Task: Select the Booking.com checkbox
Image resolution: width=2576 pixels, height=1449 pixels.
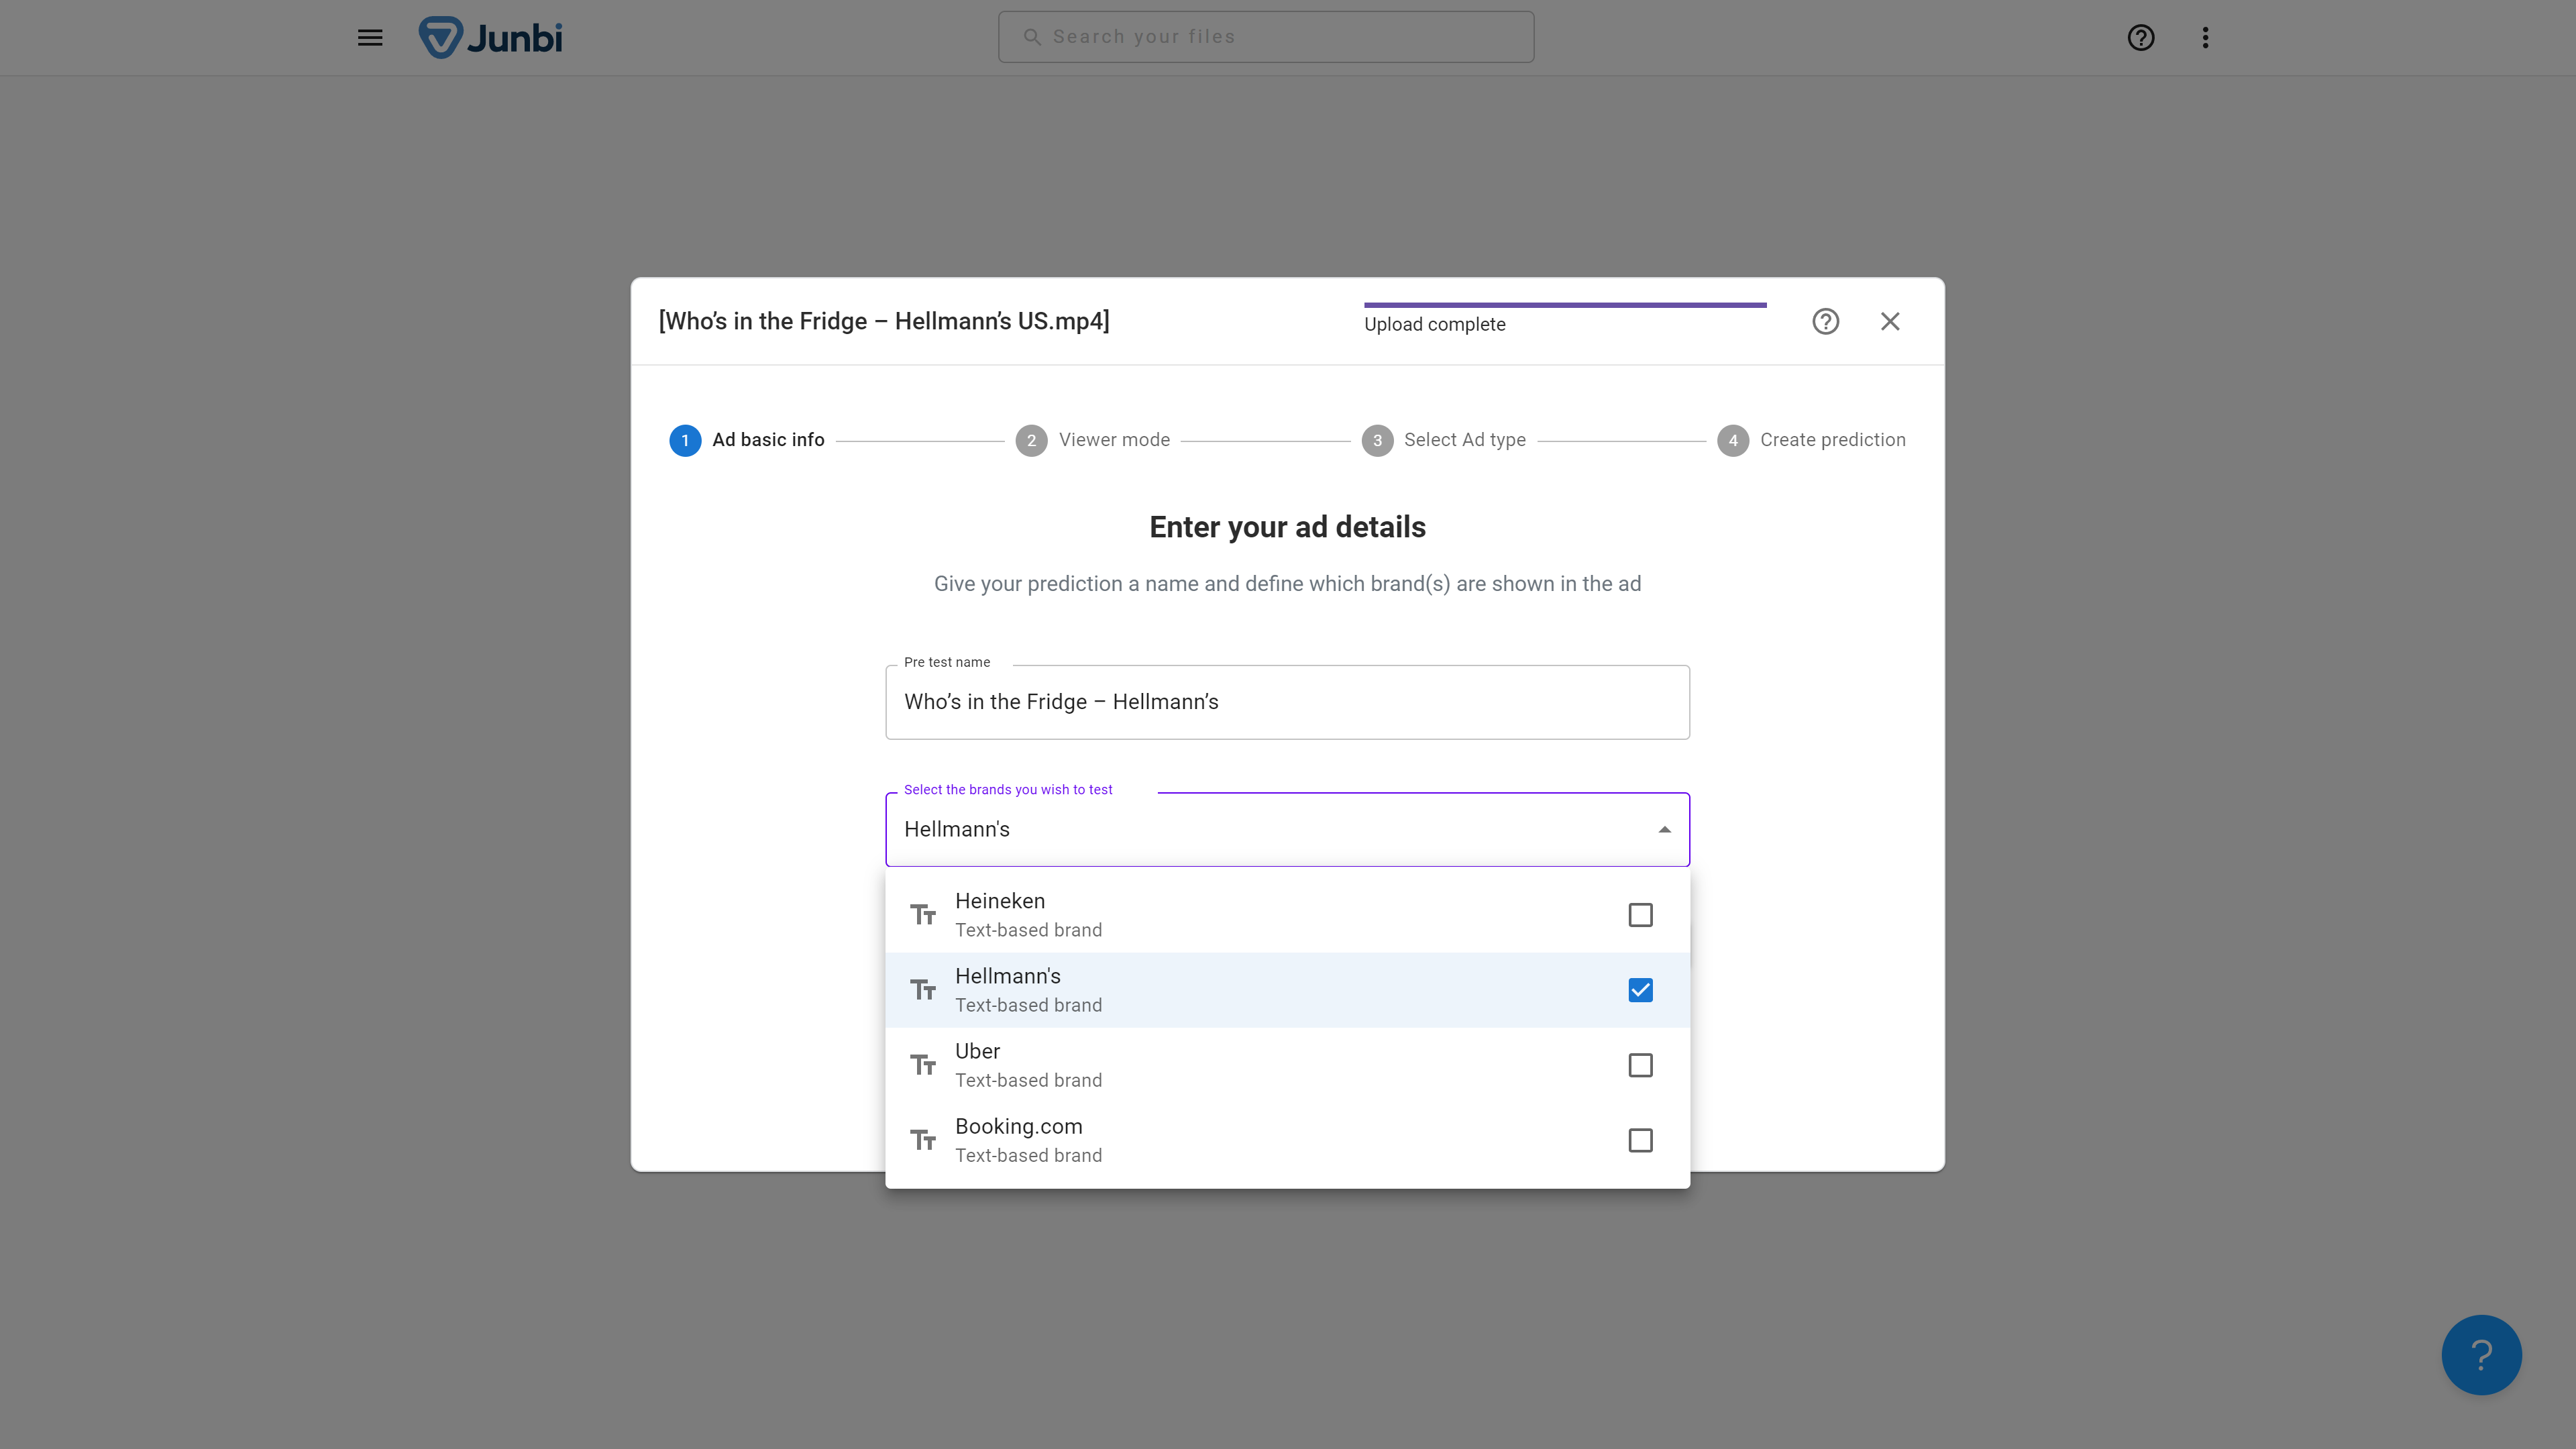Action: tap(1640, 1140)
